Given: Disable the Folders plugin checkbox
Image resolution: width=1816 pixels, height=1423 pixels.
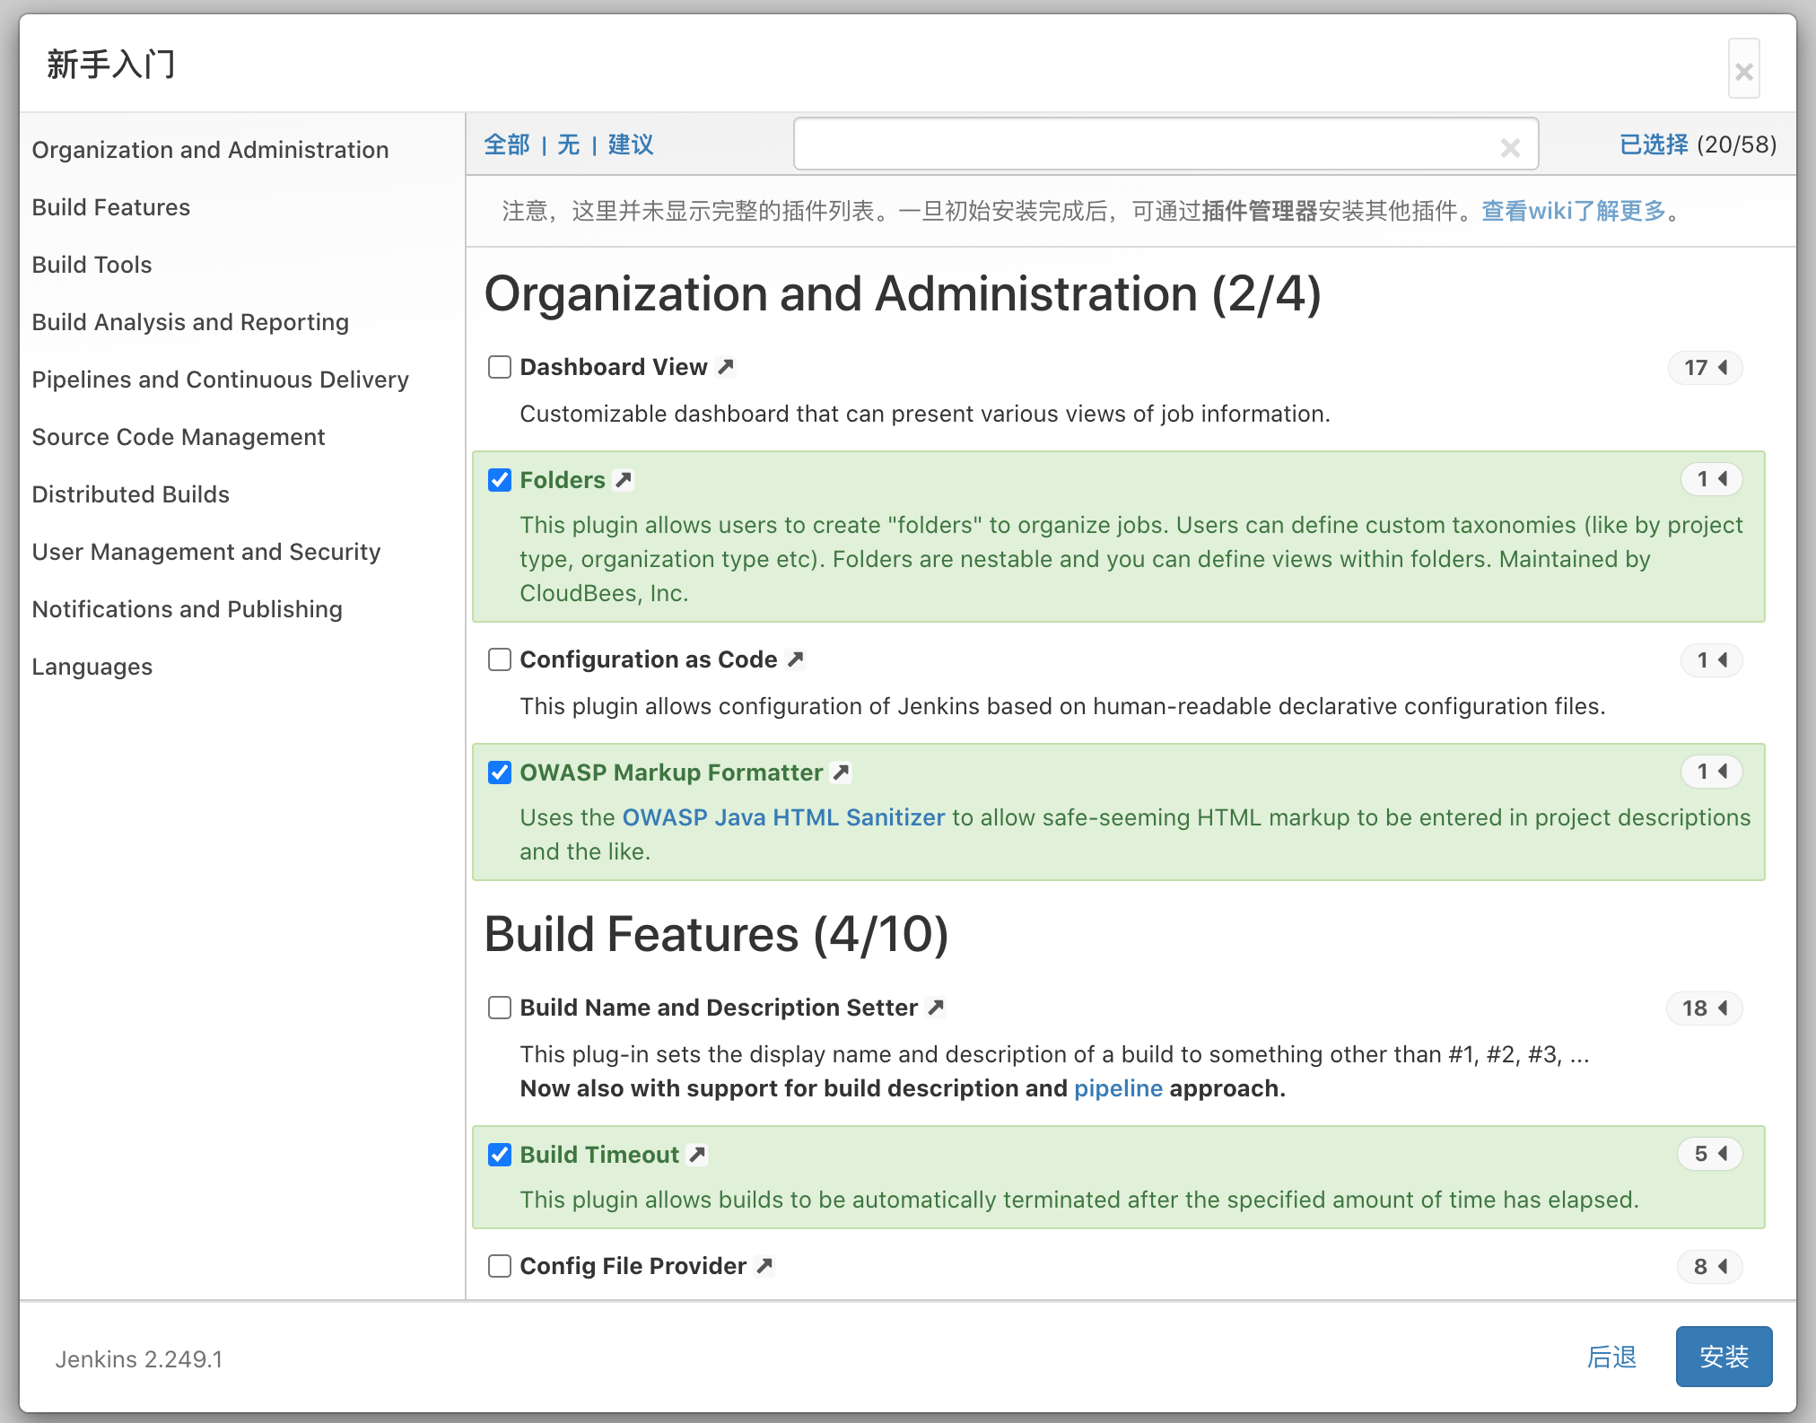Looking at the screenshot, I should (502, 479).
